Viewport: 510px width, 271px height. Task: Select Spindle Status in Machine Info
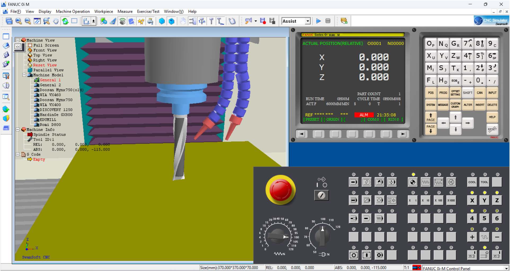point(49,135)
